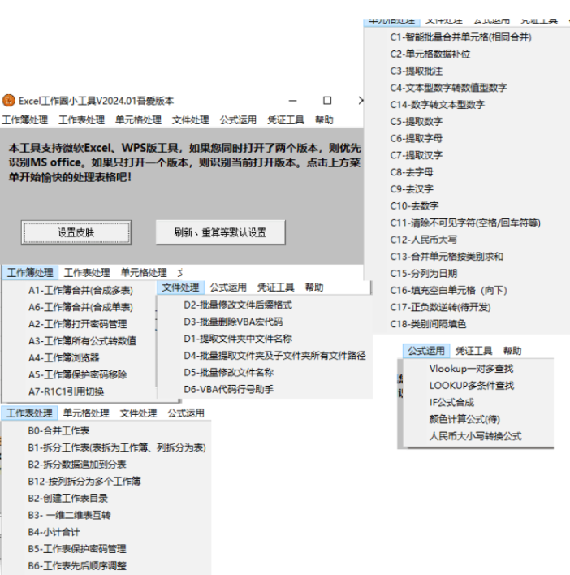Choose A6-工作簿合并(合成单表)
Viewport: 570px width, 575px height.
(x=80, y=307)
